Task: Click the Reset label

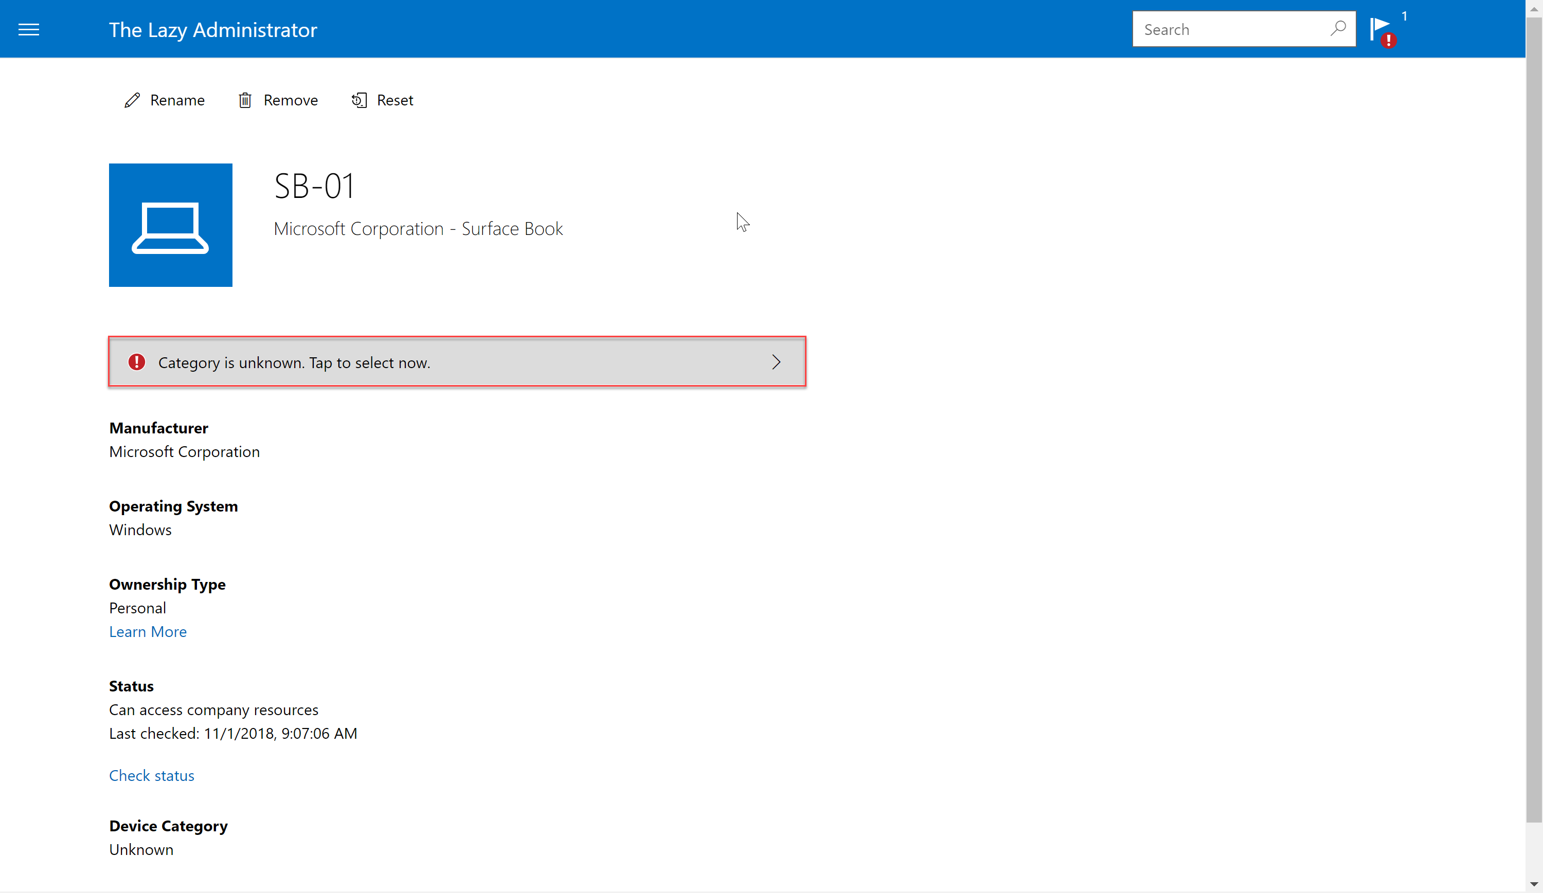Action: coord(395,100)
